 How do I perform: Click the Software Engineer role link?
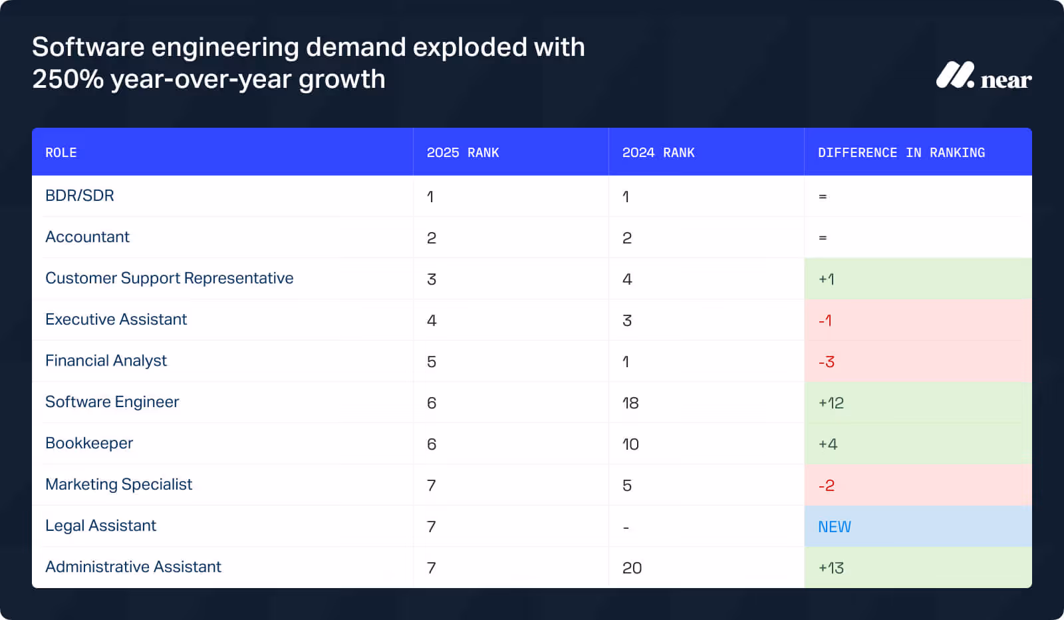click(112, 402)
